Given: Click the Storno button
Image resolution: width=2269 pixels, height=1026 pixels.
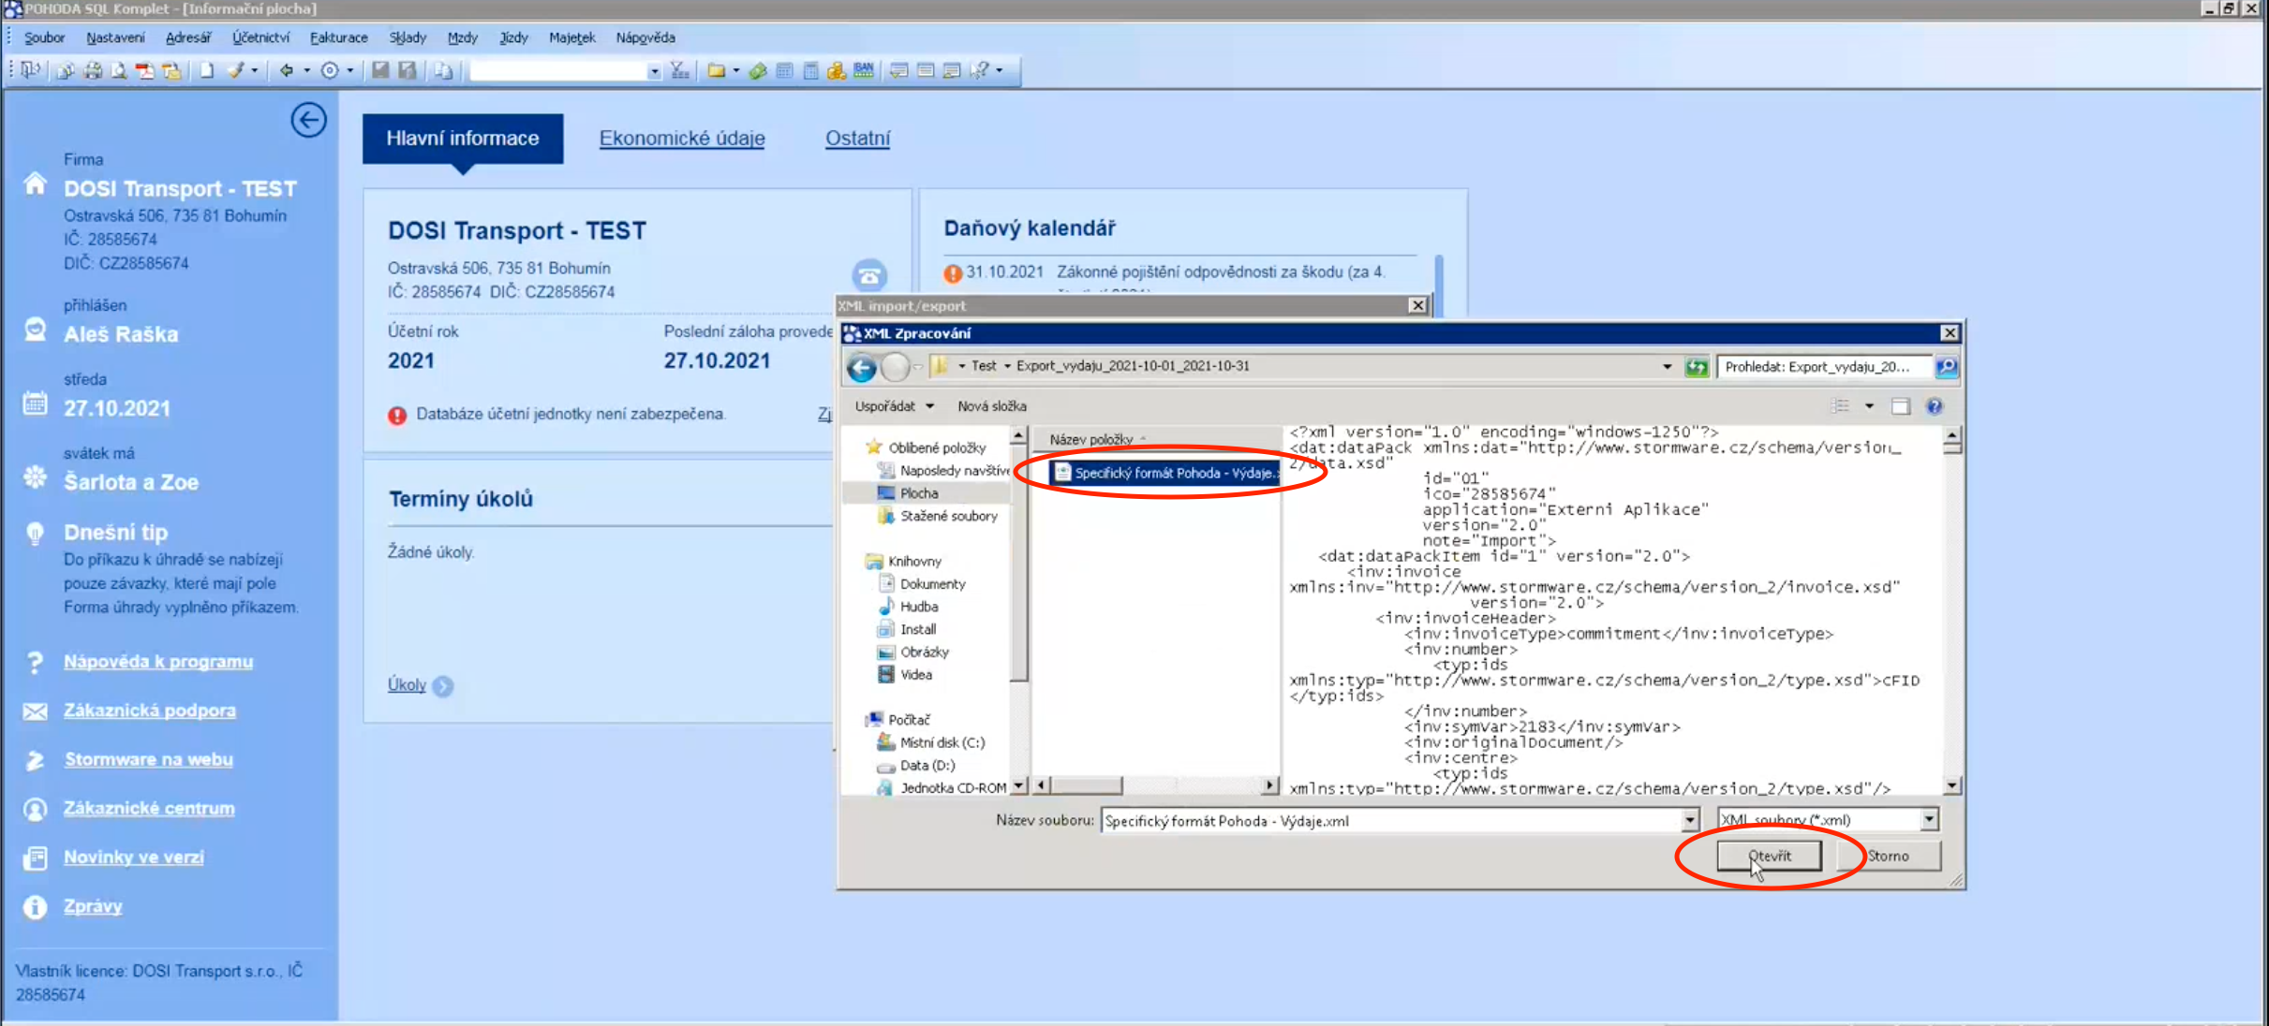Looking at the screenshot, I should pos(1888,856).
